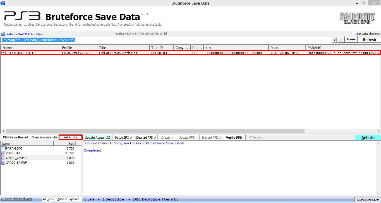
Task: Click the save list left scroll arrow
Action: click(x=3, y=131)
